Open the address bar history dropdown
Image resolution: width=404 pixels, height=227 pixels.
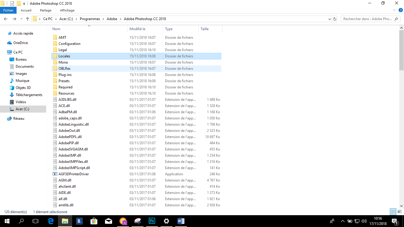(330, 19)
